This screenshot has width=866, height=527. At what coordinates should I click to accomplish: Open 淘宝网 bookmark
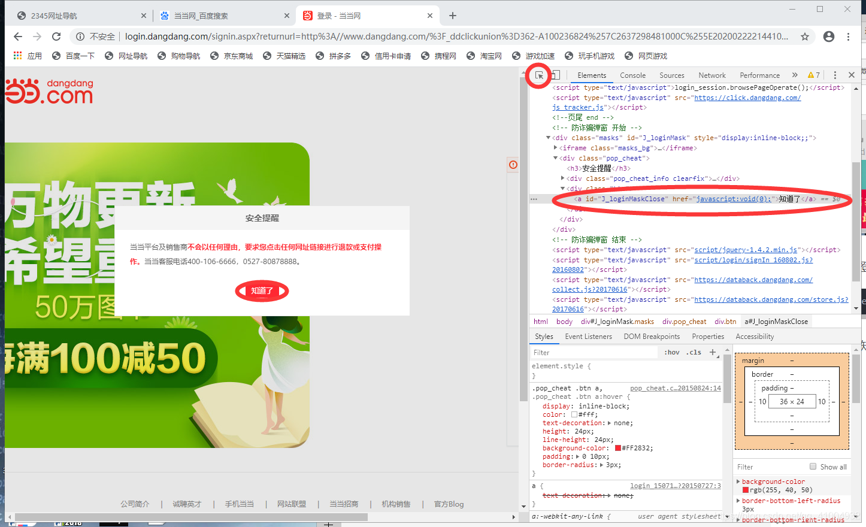(x=485, y=56)
